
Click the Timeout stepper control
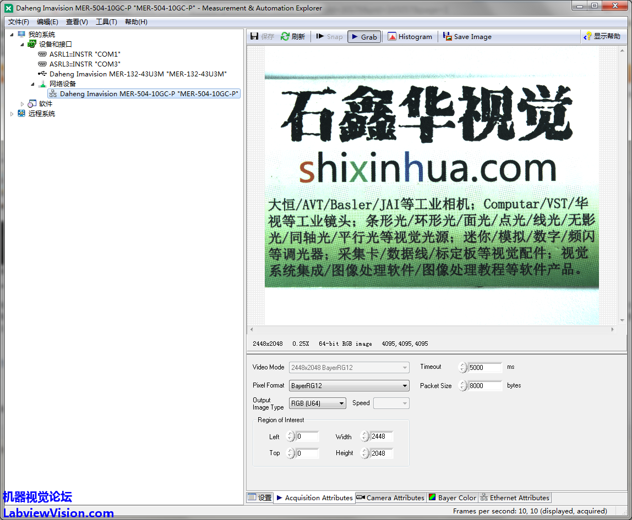463,367
